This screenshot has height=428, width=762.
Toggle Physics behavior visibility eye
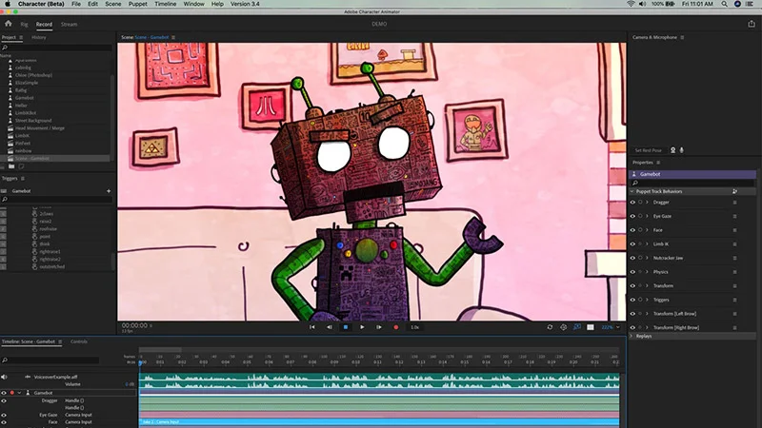click(632, 272)
